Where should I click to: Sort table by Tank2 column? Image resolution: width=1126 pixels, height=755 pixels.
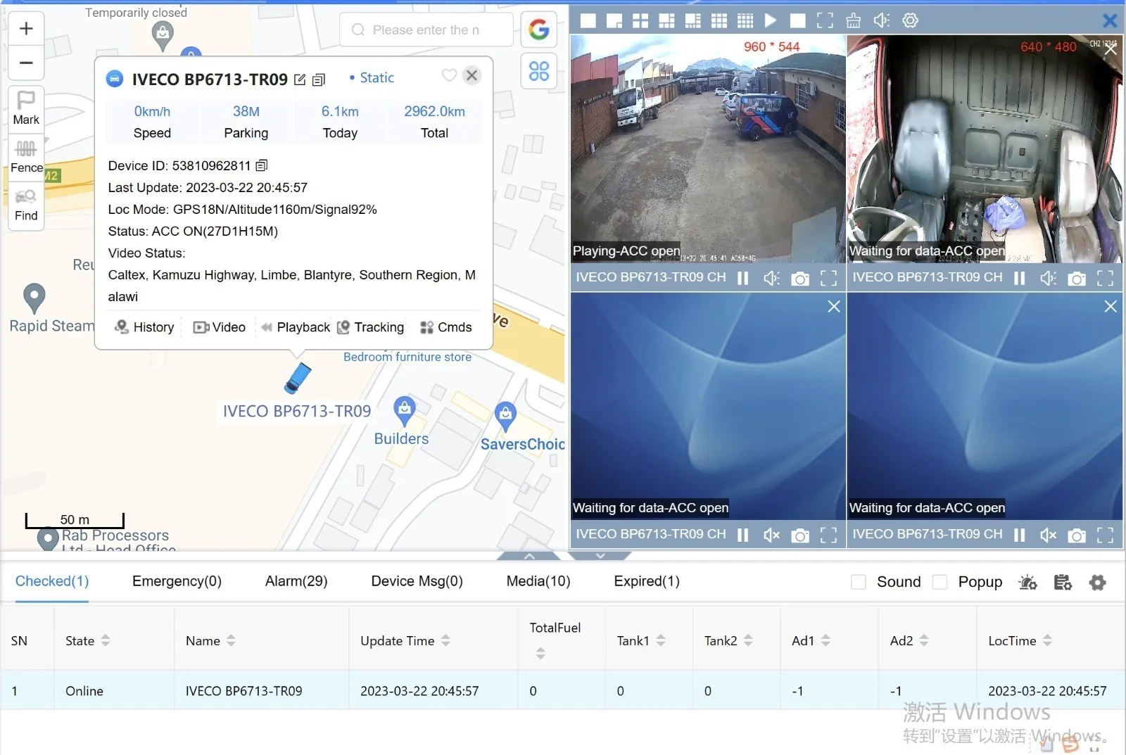tap(748, 640)
